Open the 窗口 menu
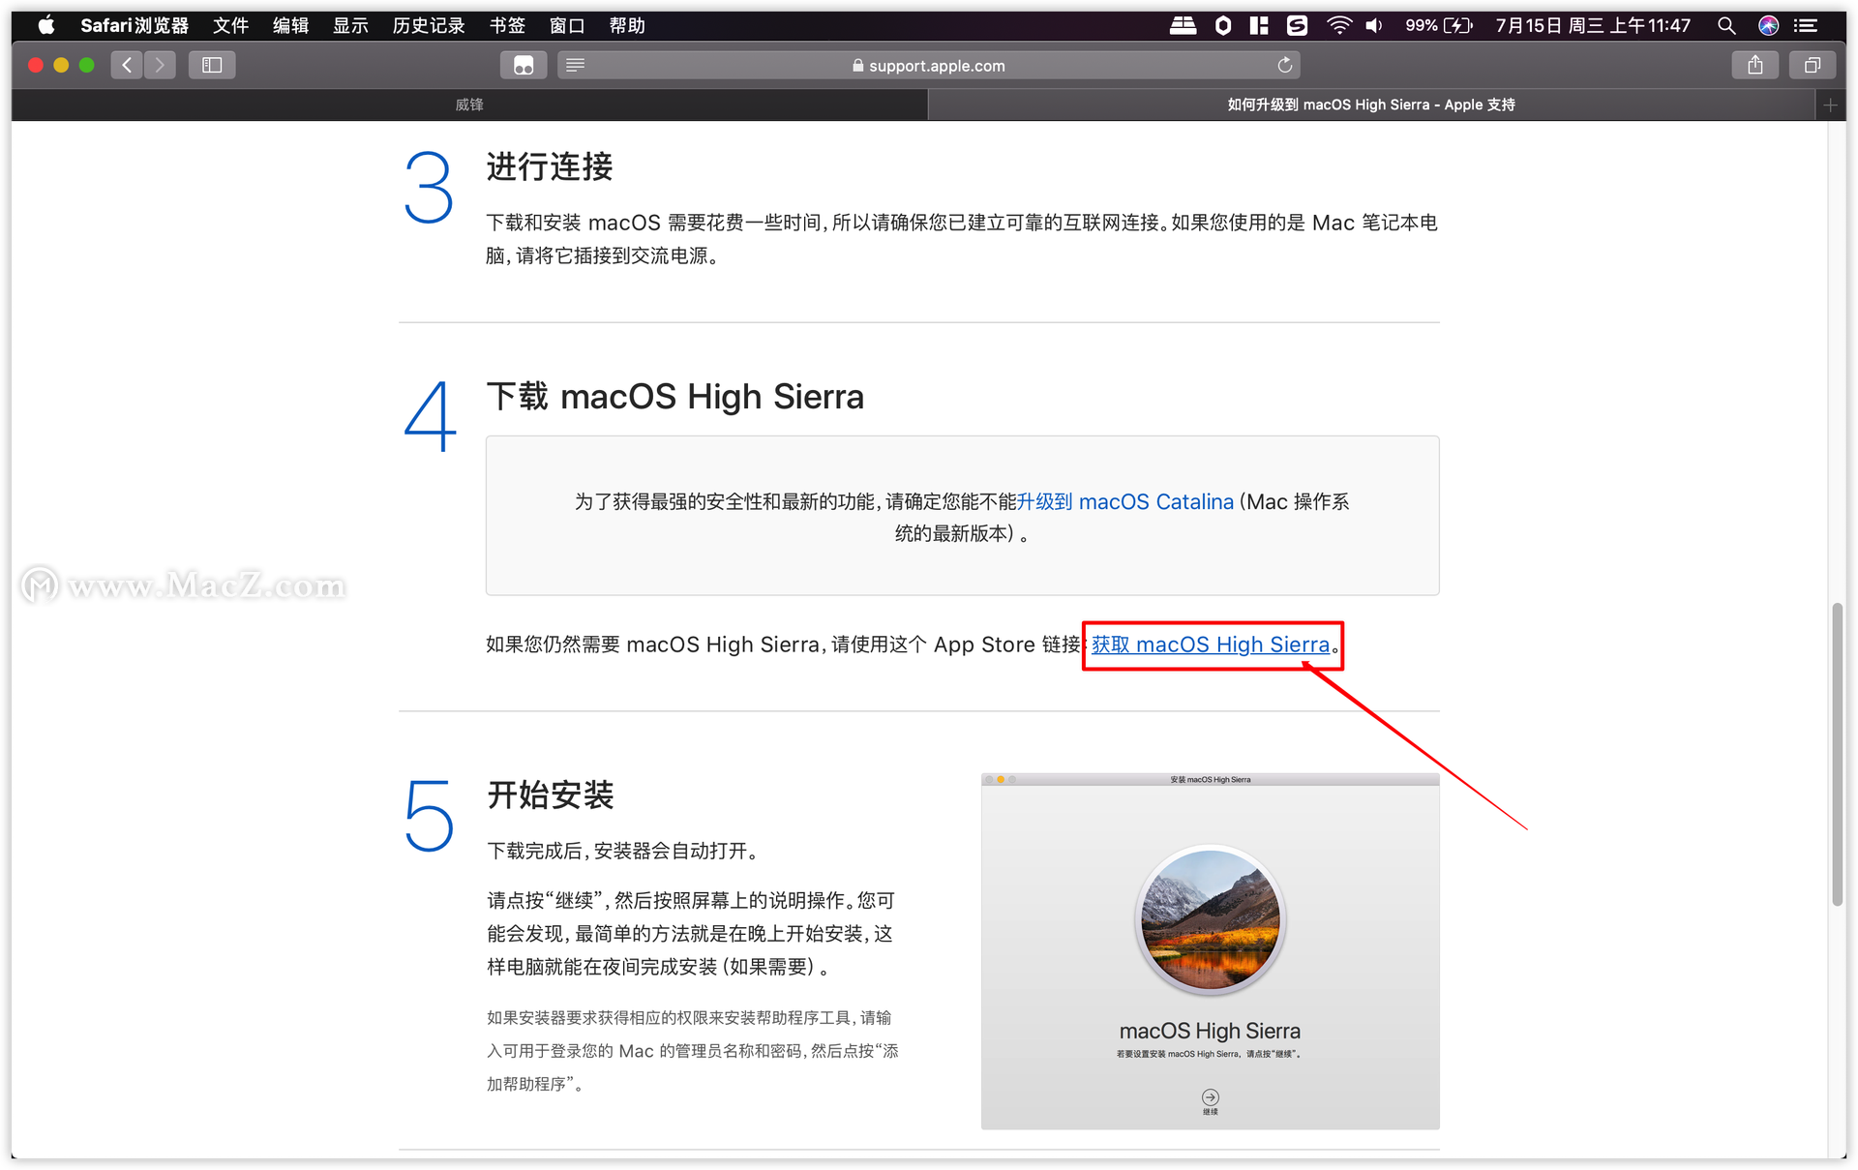Image resolution: width=1858 pixels, height=1170 pixels. (x=567, y=25)
